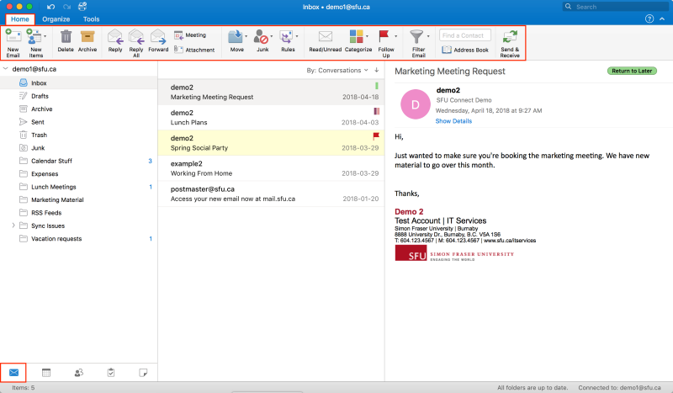Screen dimensions: 673x393
Task: Open the Categorize color menu
Action: pyautogui.click(x=358, y=37)
